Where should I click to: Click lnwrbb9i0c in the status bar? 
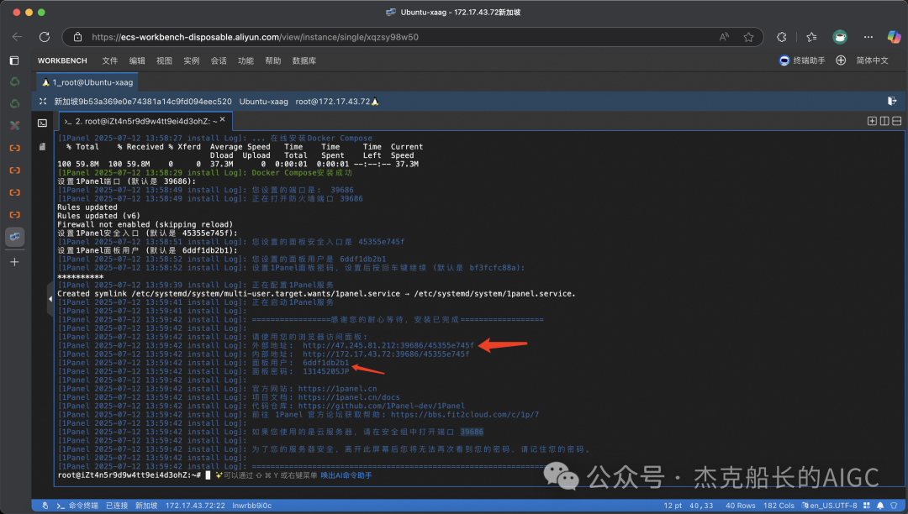252,506
